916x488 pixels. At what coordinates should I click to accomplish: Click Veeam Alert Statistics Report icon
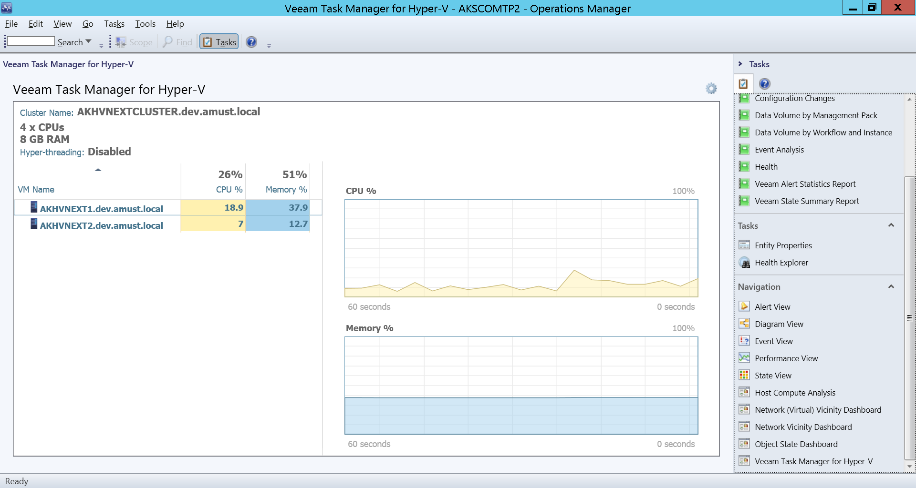(744, 184)
